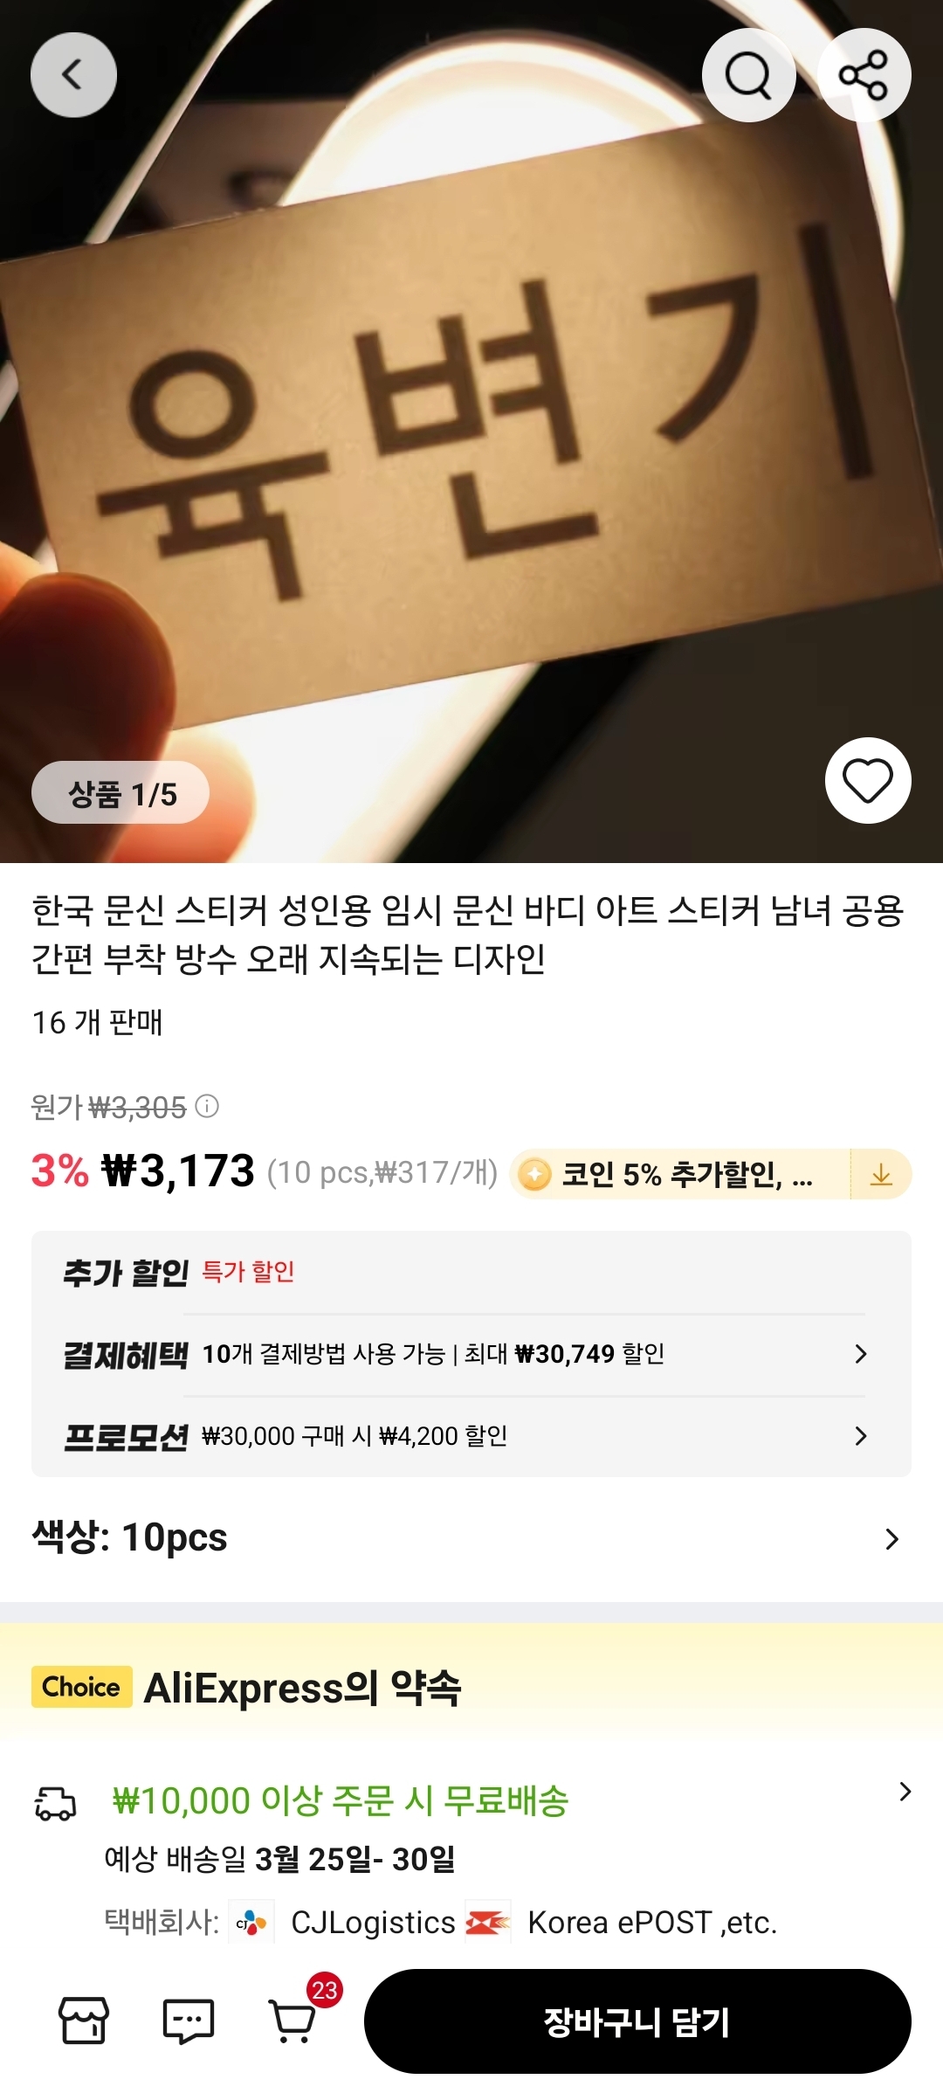
Task: Tap the original price info icon
Action: 208,1107
